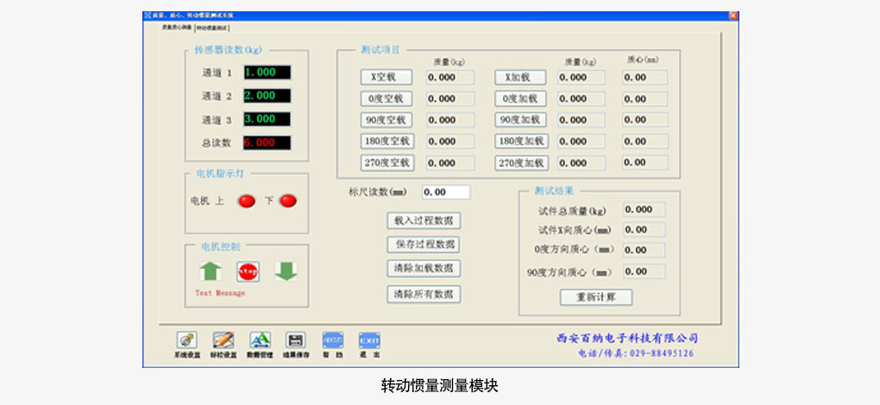880x405 pixels.
Task: Click the 电机 上 red indicator light
Action: [x=247, y=201]
